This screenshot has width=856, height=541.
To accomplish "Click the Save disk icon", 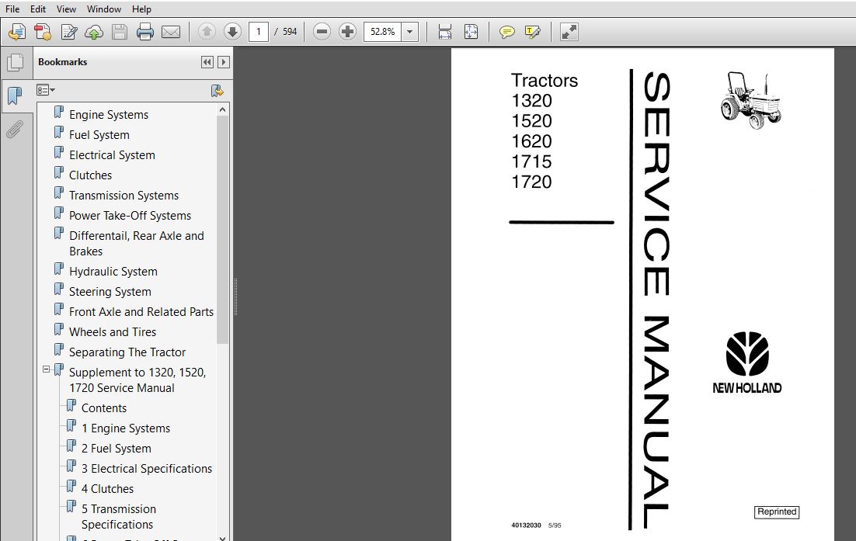I will [x=120, y=32].
